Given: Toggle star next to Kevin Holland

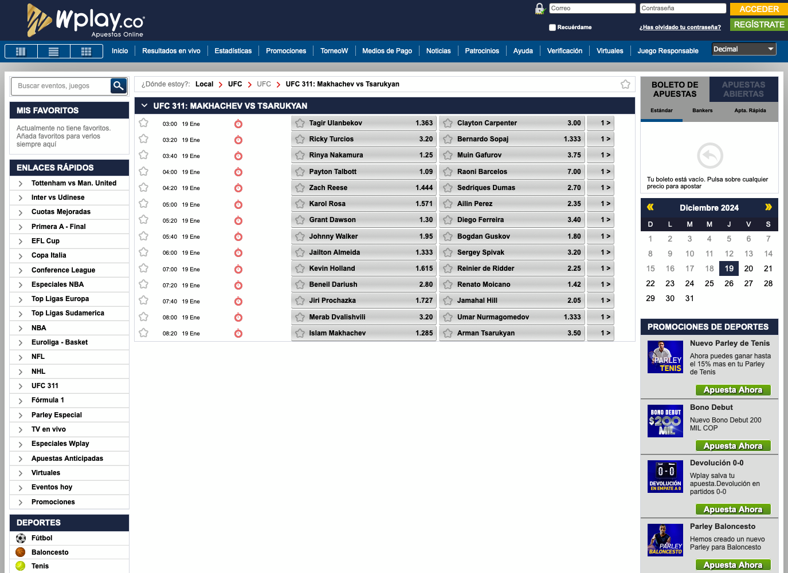Looking at the screenshot, I should (300, 268).
